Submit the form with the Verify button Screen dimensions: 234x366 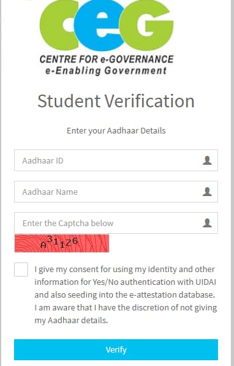tap(116, 349)
